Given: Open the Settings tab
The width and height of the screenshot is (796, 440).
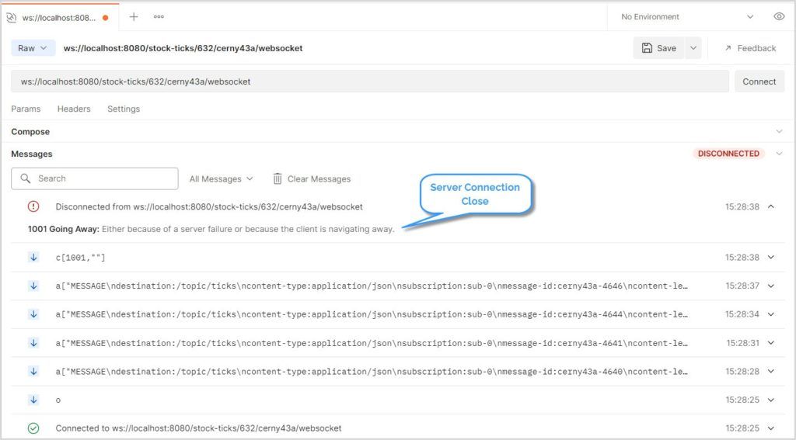Looking at the screenshot, I should click(124, 109).
